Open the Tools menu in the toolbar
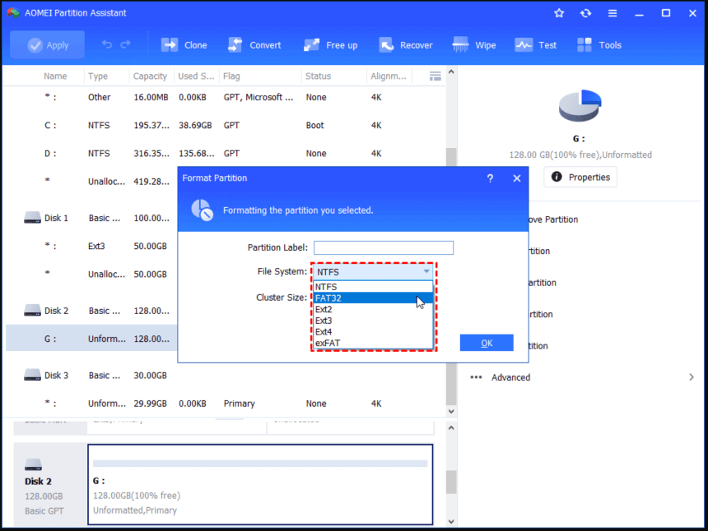This screenshot has height=531, width=708. pyautogui.click(x=599, y=45)
